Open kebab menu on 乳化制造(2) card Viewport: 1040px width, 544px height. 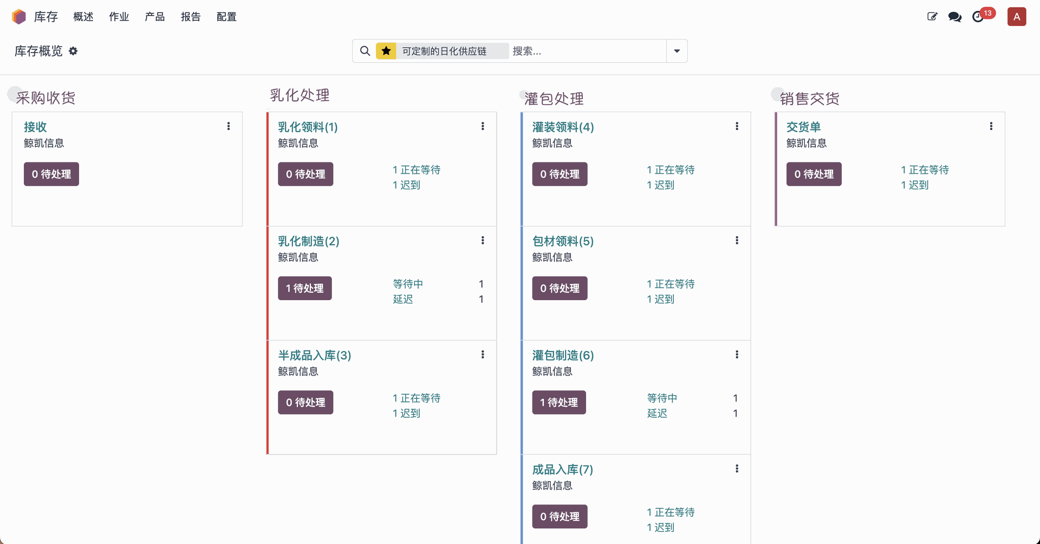tap(483, 241)
